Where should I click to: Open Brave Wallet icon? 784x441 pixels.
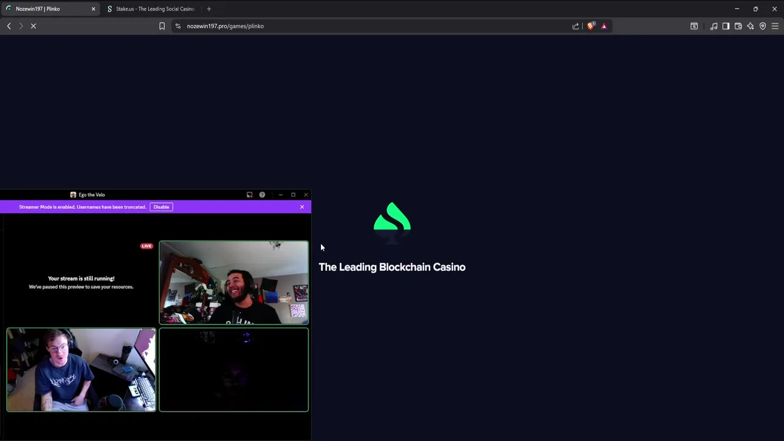(x=738, y=26)
